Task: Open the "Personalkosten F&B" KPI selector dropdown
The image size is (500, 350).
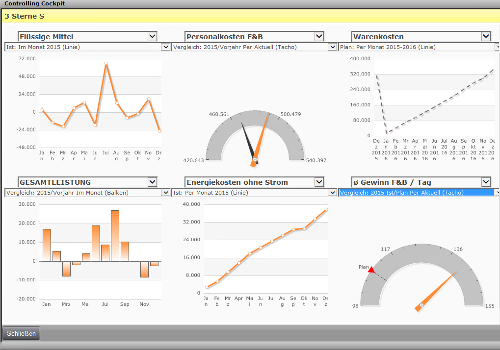Action: pyautogui.click(x=320, y=36)
